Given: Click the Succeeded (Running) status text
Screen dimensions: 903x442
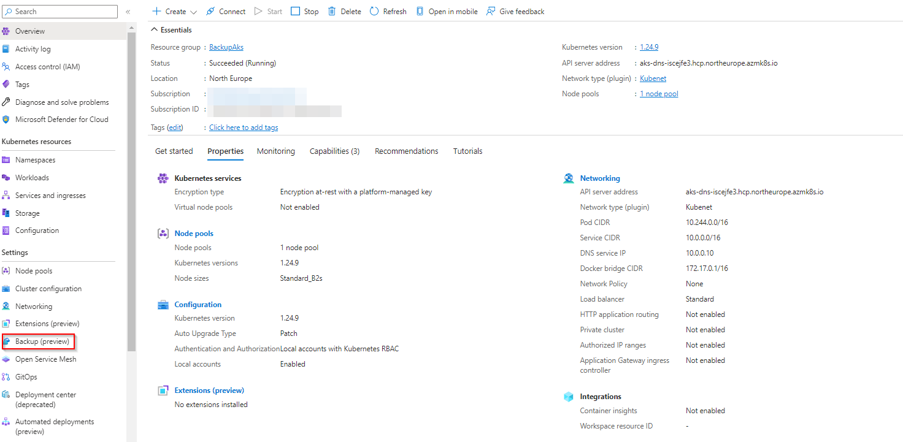Looking at the screenshot, I should (x=242, y=63).
